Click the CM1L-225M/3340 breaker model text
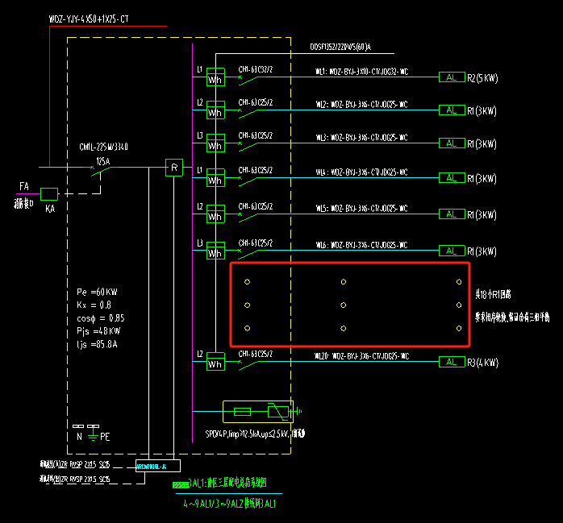This screenshot has height=523, width=563. [103, 147]
